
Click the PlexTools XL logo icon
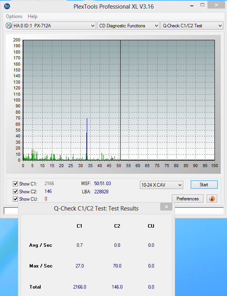(7, 6)
